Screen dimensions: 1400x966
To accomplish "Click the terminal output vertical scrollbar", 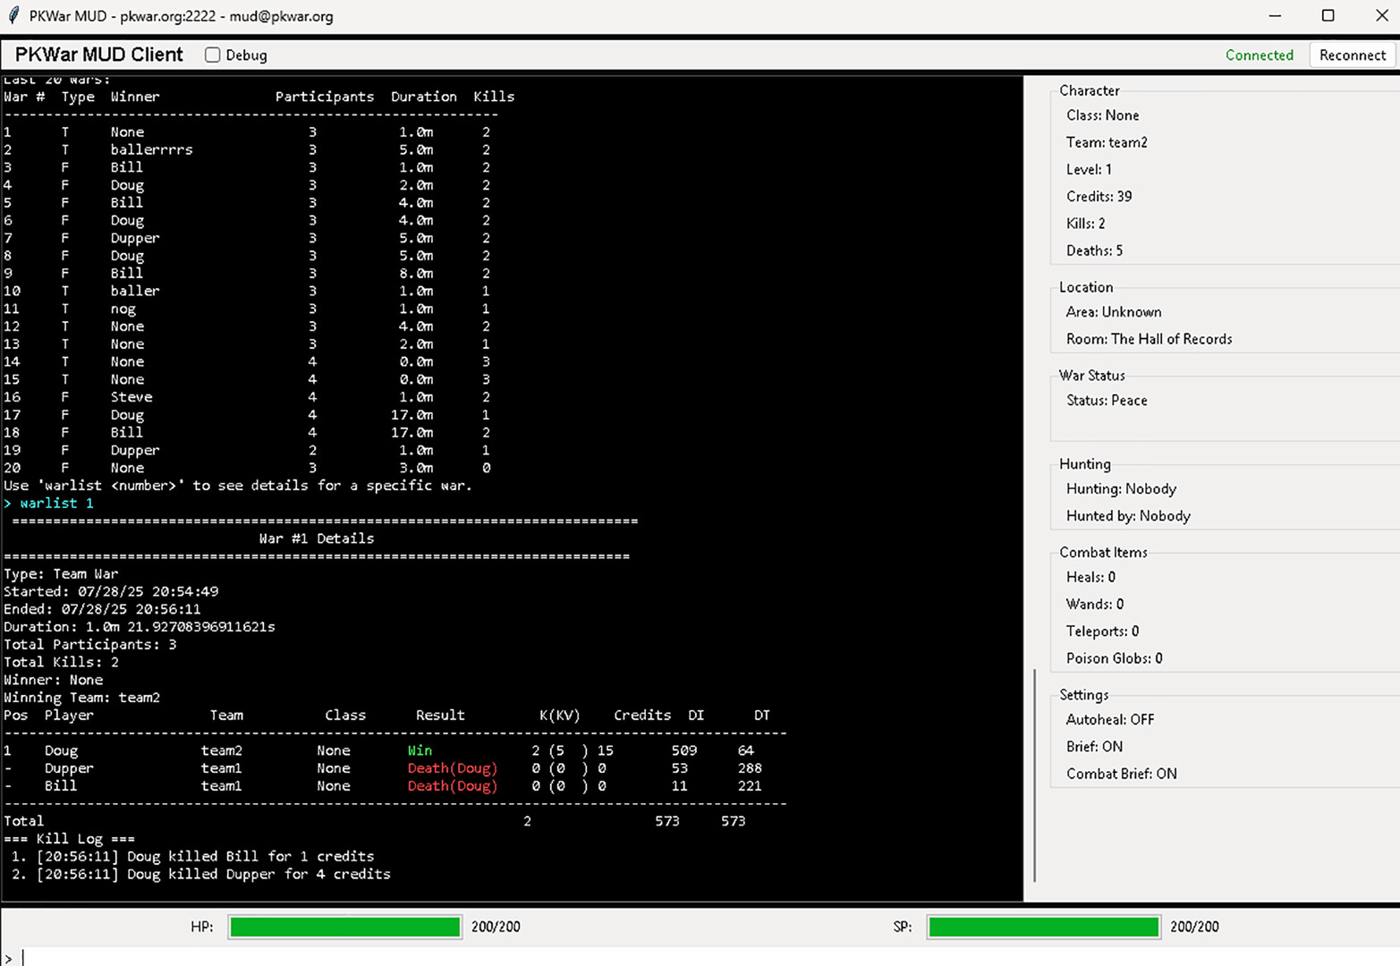I will [x=1034, y=775].
